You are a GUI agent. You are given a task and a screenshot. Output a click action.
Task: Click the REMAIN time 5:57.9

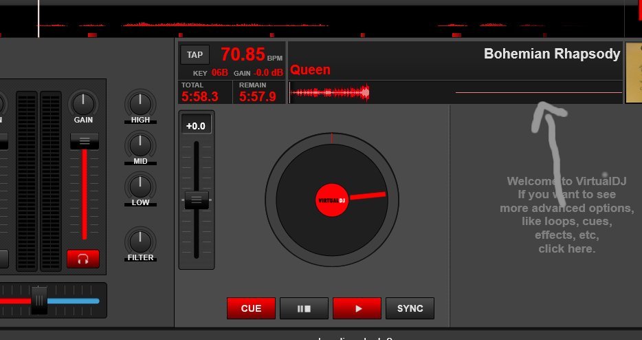point(258,97)
